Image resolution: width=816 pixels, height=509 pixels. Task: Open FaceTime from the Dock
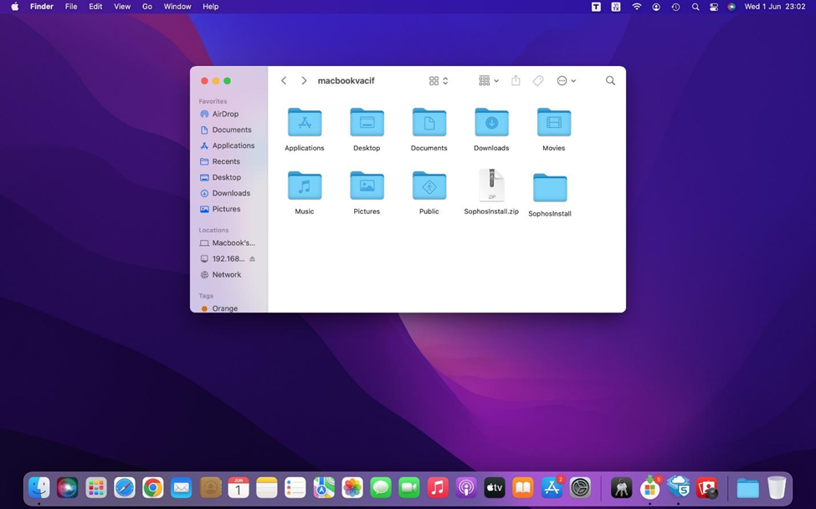pyautogui.click(x=409, y=487)
